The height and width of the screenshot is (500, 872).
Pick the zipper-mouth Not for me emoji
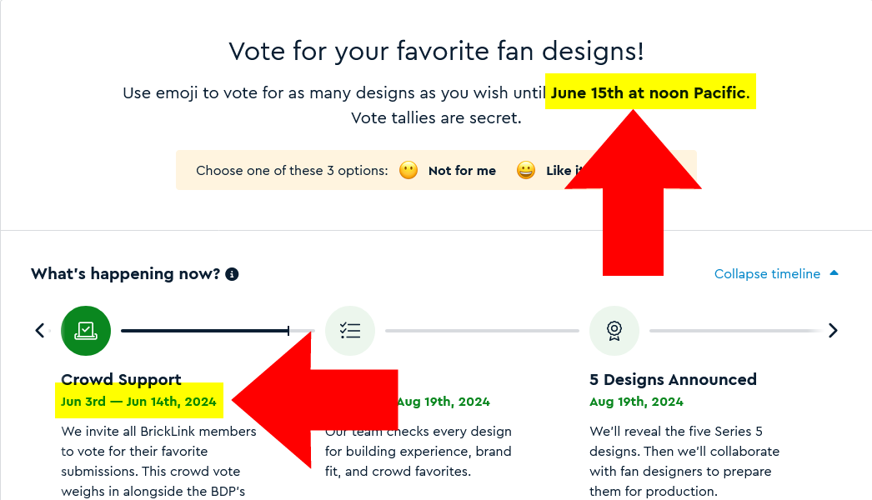[408, 171]
